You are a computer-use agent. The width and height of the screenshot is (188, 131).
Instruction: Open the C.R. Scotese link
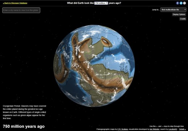coord(123,129)
